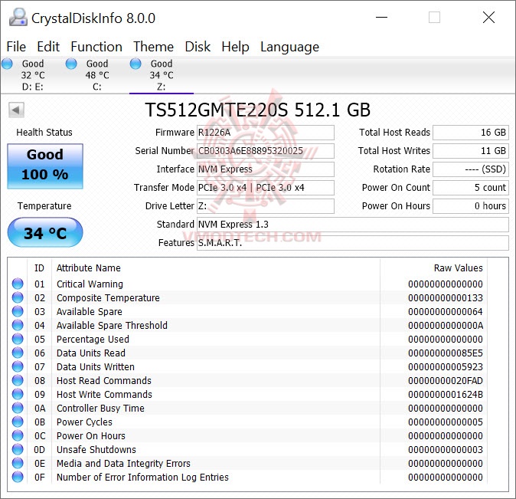Screen dimensions: 516x499
Task: Open the Help menu
Action: 235,47
